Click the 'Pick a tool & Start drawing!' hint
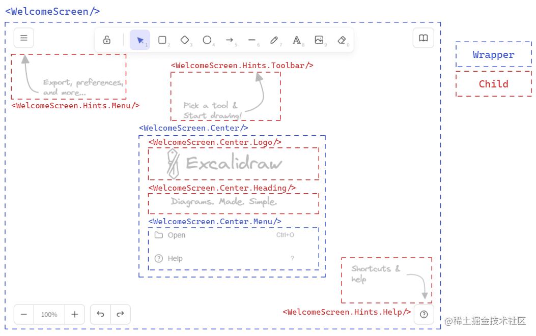The width and height of the screenshot is (536, 336). pos(212,110)
